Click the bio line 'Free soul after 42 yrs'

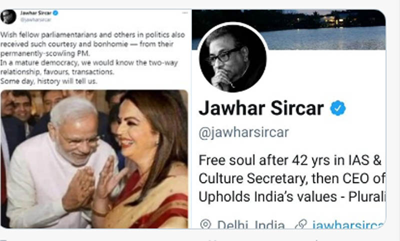(x=290, y=160)
